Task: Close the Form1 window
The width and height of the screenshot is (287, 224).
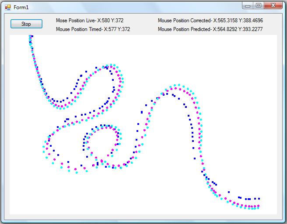Action: [273, 6]
